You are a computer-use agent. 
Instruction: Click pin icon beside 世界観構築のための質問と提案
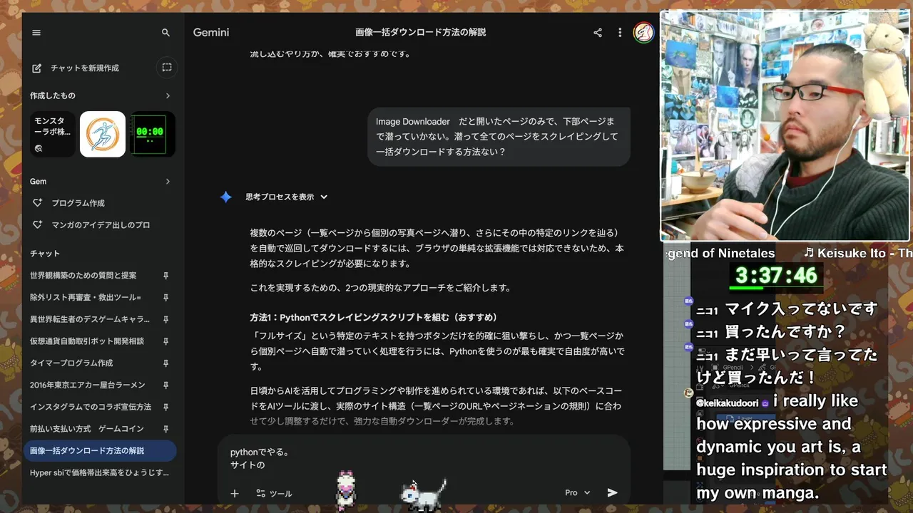pos(165,276)
